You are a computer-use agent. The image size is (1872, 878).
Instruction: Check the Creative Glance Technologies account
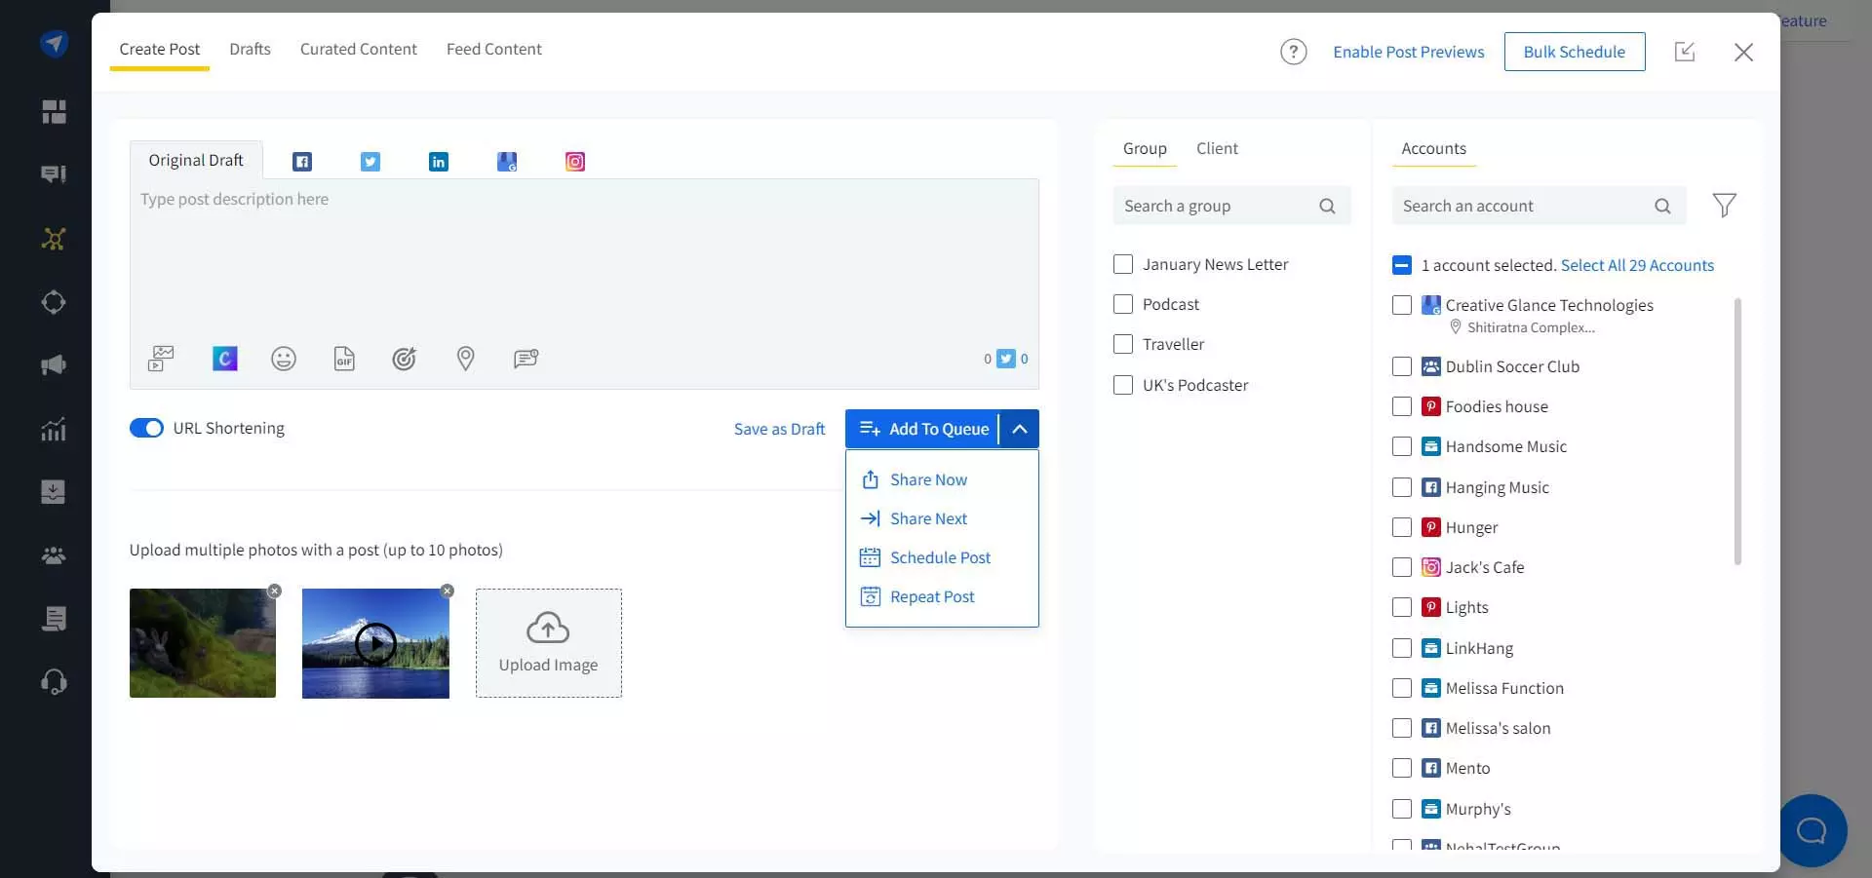tap(1402, 305)
